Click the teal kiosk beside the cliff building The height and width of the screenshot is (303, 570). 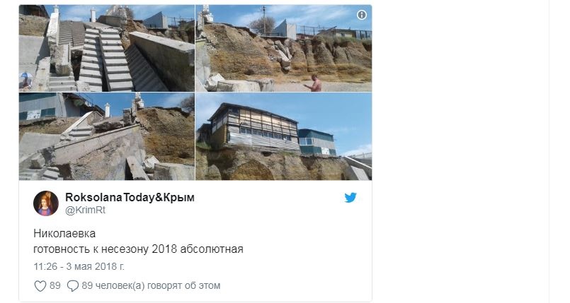317,143
